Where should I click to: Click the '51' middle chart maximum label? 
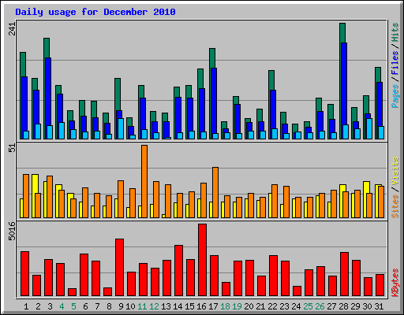12,148
